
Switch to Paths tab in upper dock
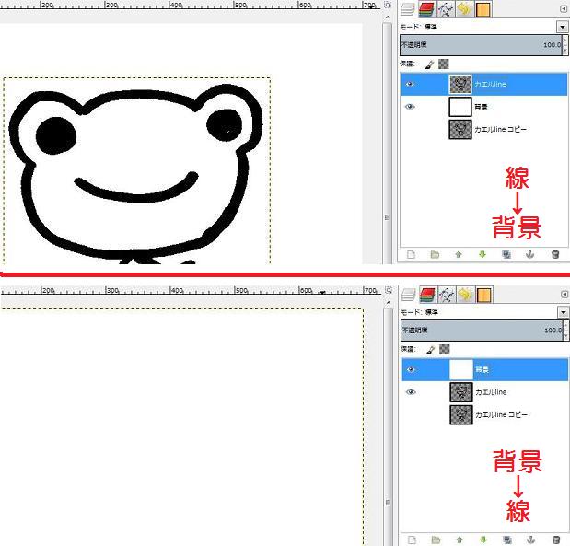coord(446,9)
